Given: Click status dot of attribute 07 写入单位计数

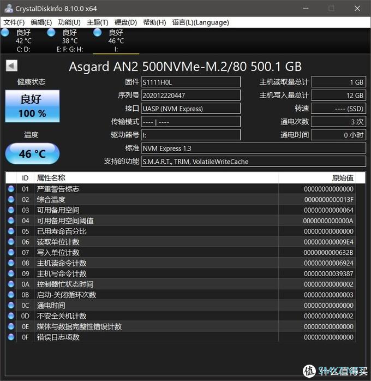Looking at the screenshot, I should (11, 252).
